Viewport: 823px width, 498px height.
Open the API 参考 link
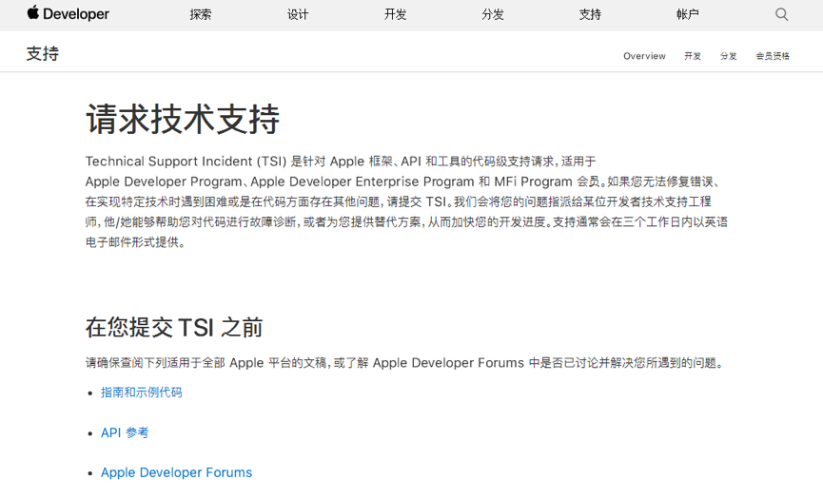(x=125, y=432)
